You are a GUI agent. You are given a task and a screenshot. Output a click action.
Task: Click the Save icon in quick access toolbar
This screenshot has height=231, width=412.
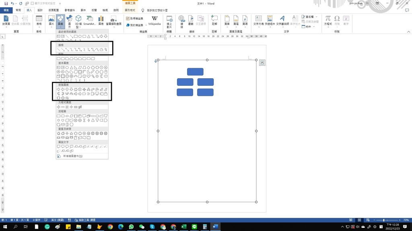[x=6, y=3]
